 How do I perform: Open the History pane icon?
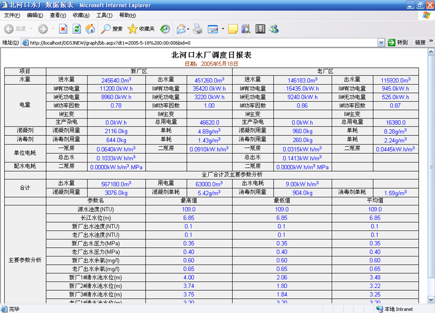pyautogui.click(x=165, y=29)
